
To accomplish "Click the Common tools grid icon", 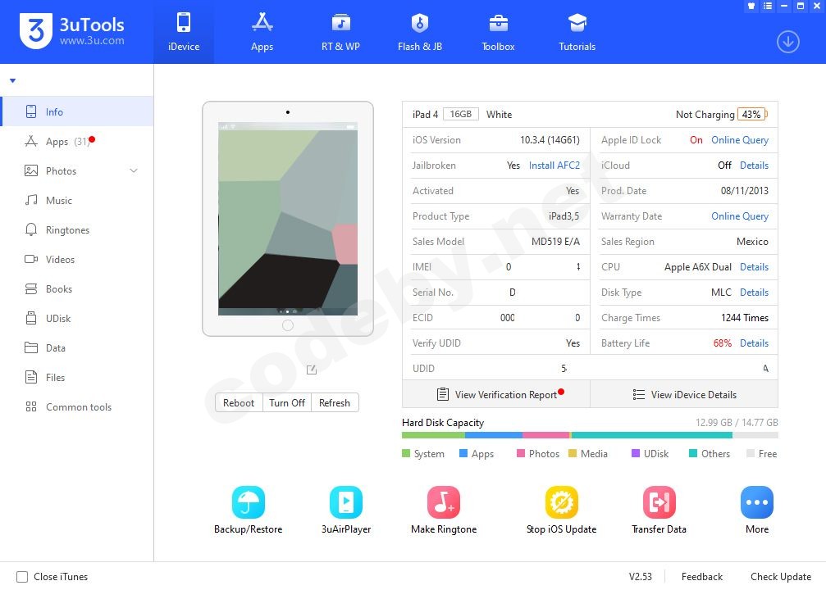I will (x=31, y=406).
